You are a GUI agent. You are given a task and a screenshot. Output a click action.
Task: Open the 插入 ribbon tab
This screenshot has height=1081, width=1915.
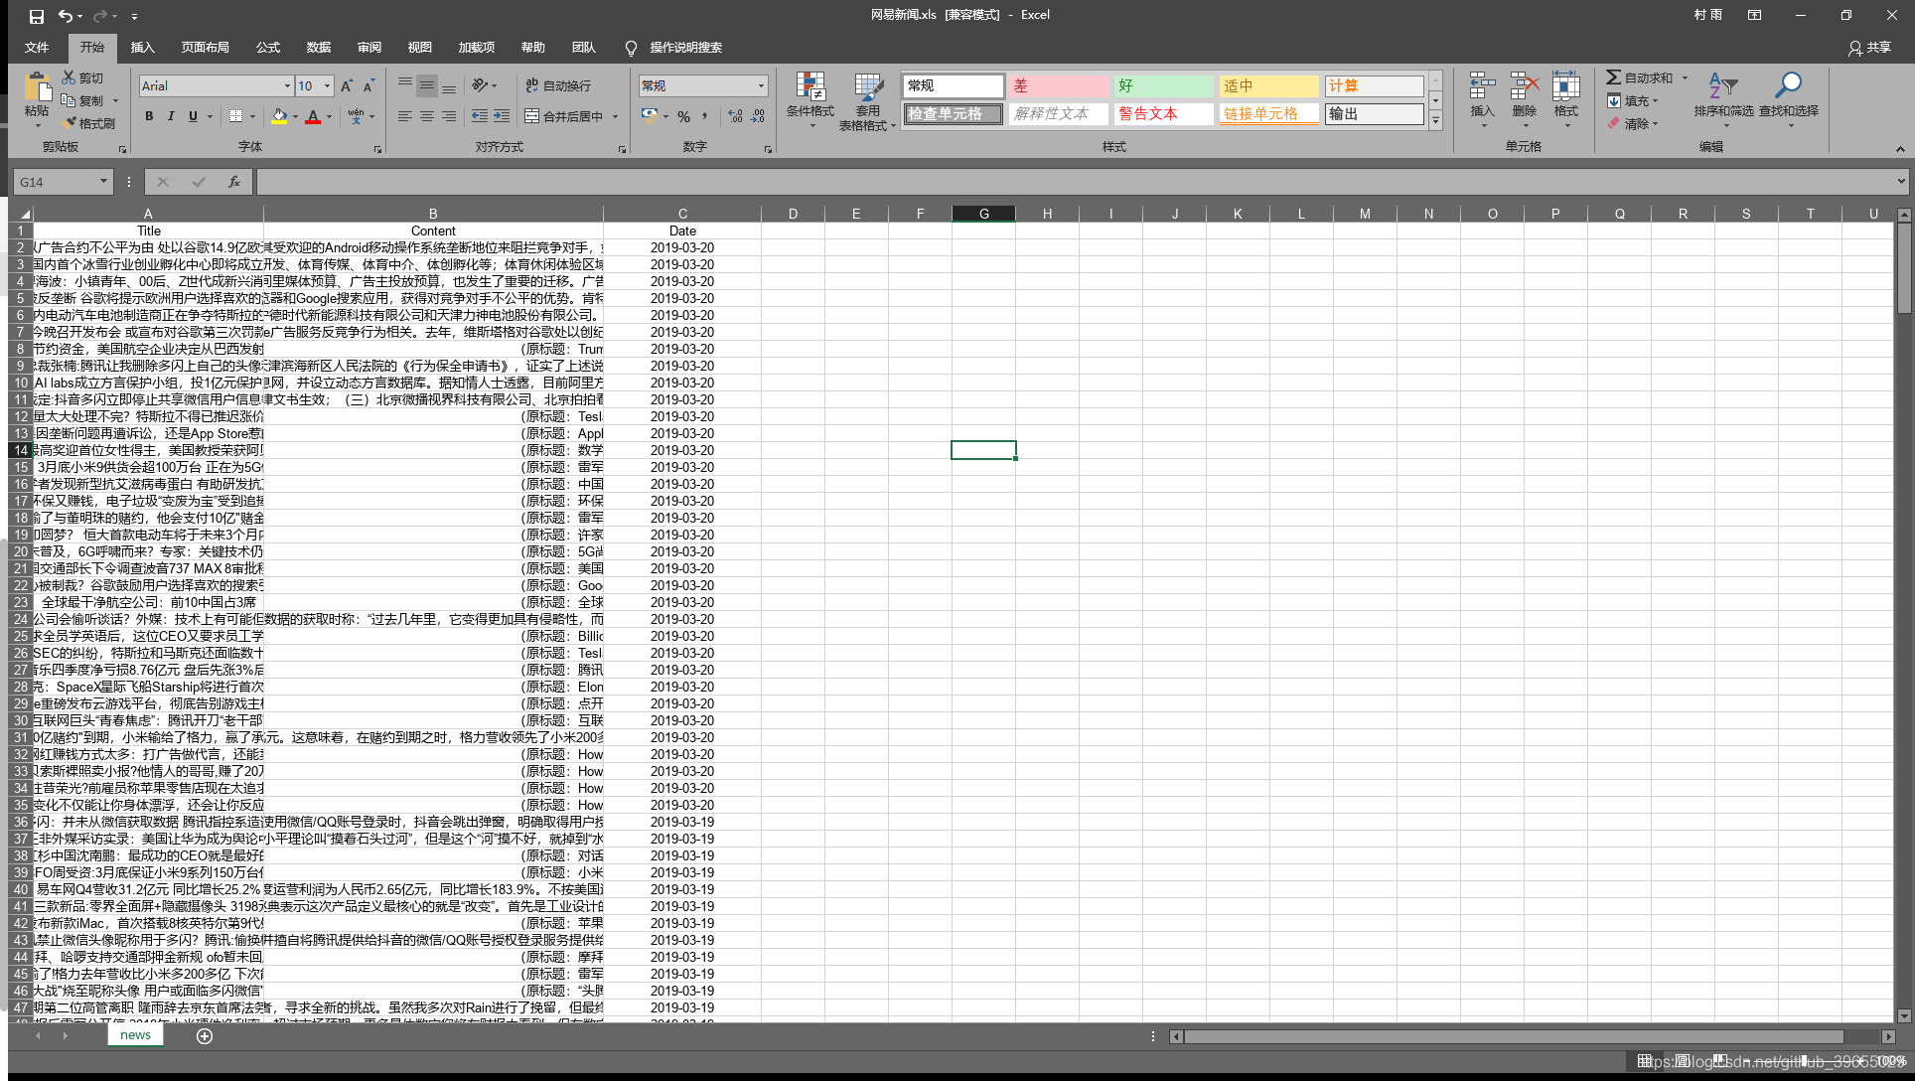point(143,48)
